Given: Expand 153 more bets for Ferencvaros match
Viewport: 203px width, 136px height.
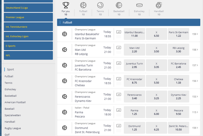Looking at the screenshot, I should click(195, 97).
